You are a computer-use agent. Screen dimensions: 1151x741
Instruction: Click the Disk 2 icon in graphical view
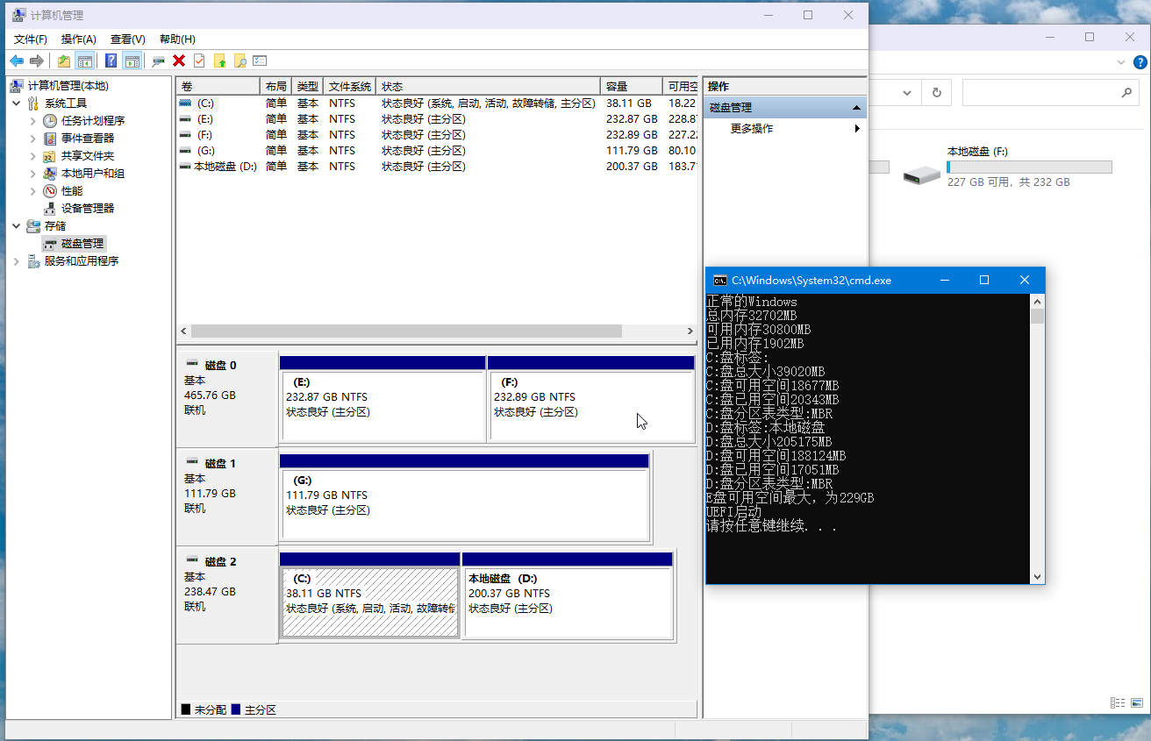coord(192,560)
